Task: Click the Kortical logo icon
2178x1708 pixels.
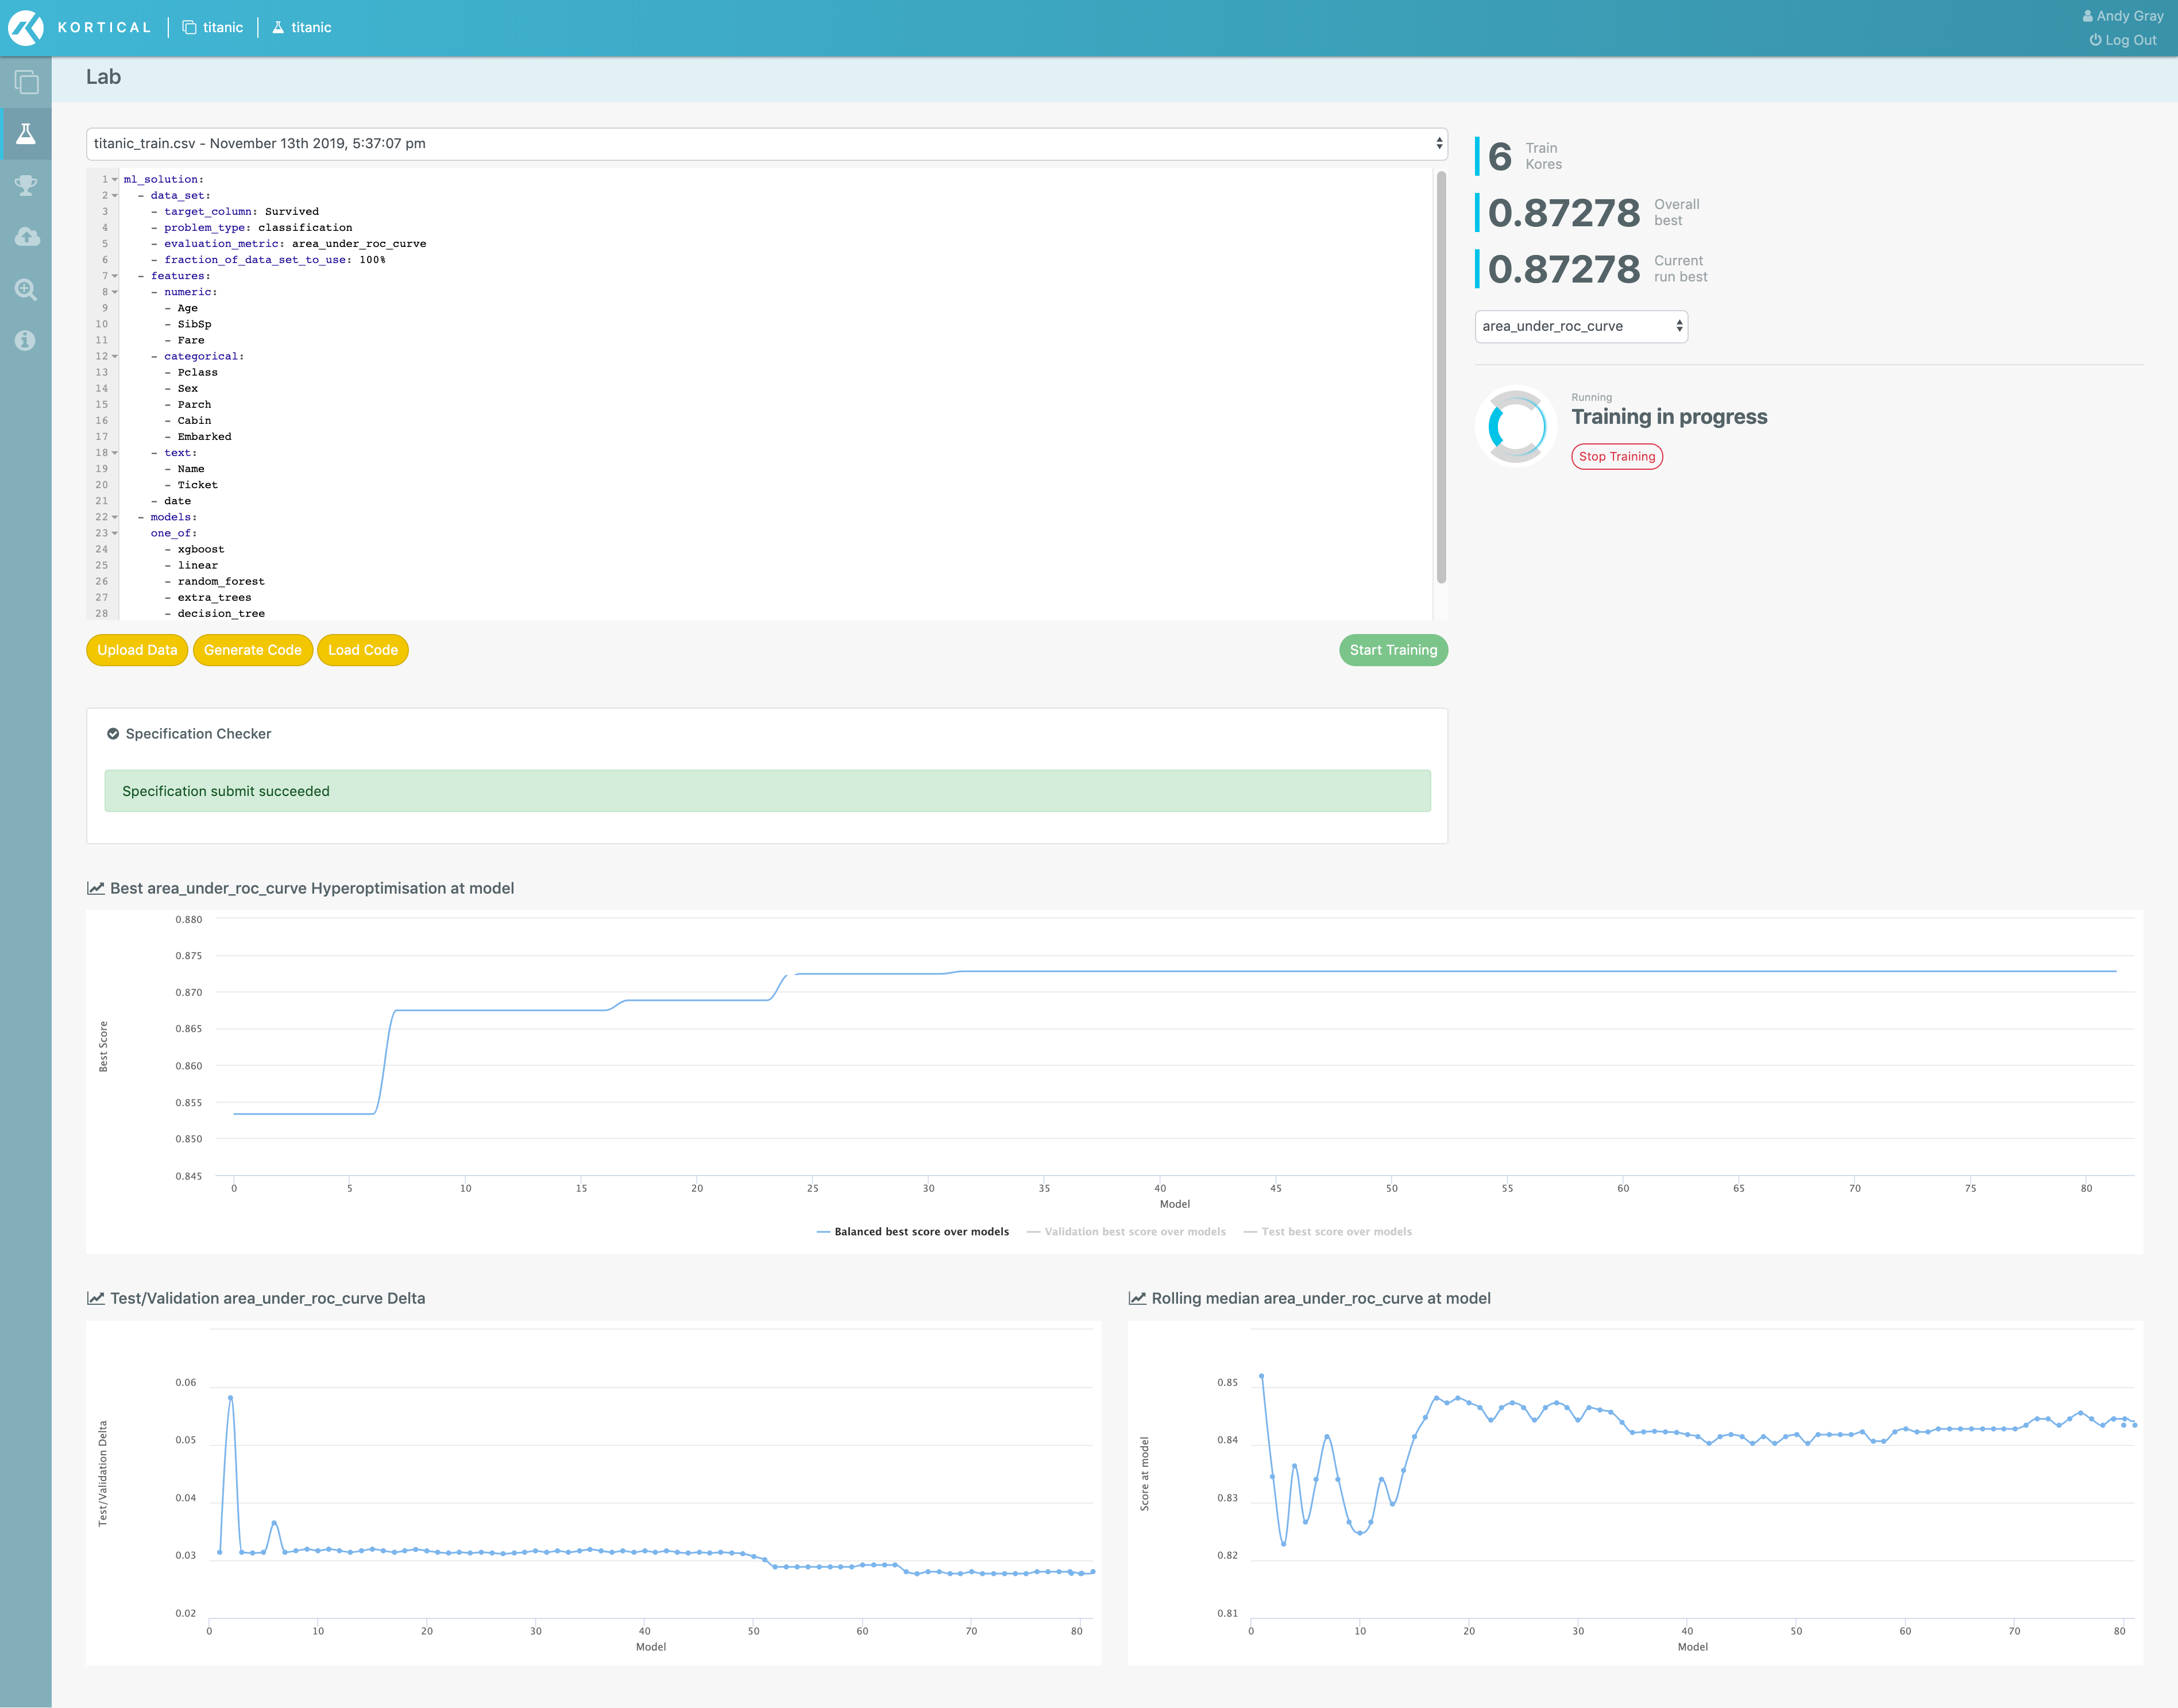Action: coord(26,27)
